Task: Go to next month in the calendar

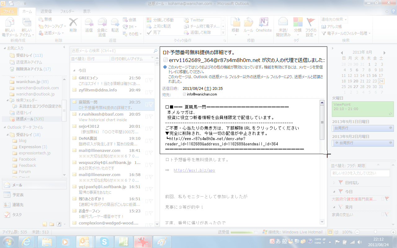Action: pyautogui.click(x=384, y=52)
